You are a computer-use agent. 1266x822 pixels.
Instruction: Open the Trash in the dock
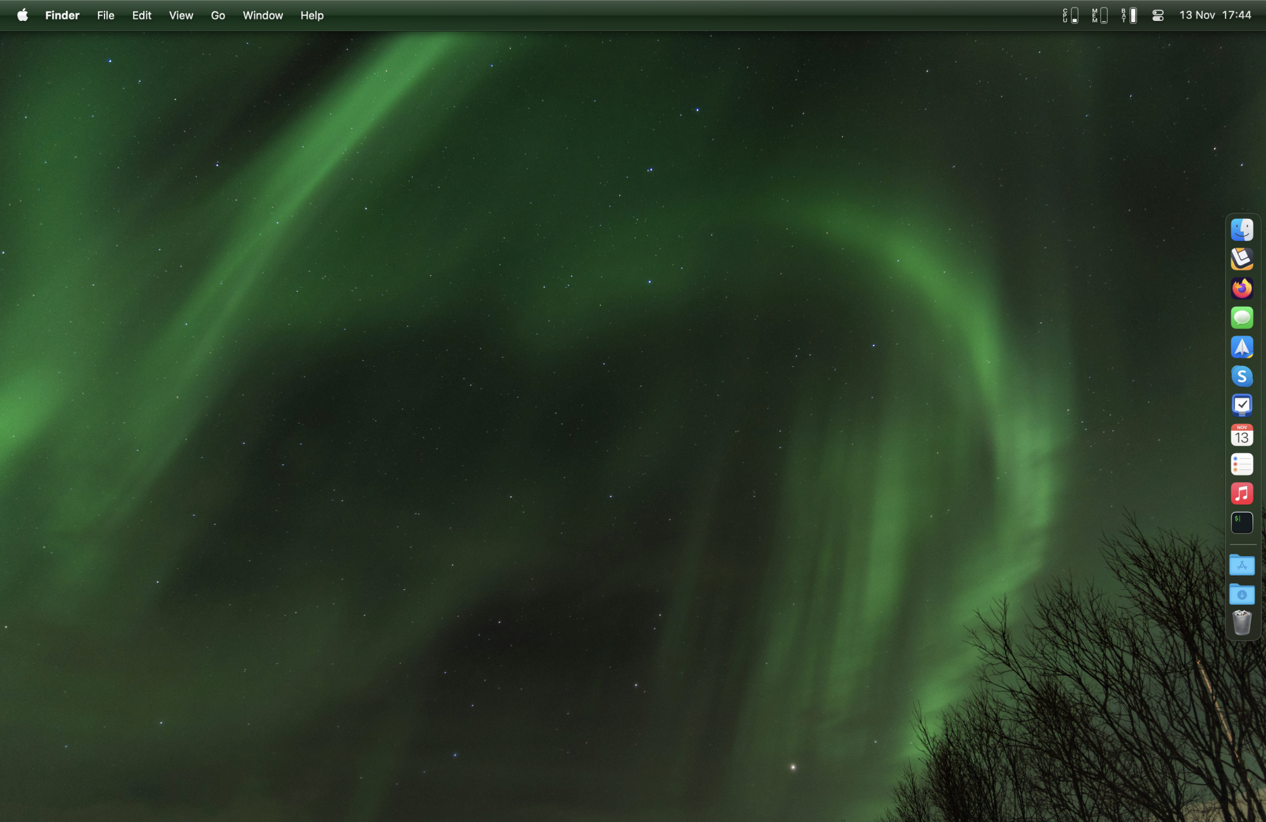[1241, 623]
